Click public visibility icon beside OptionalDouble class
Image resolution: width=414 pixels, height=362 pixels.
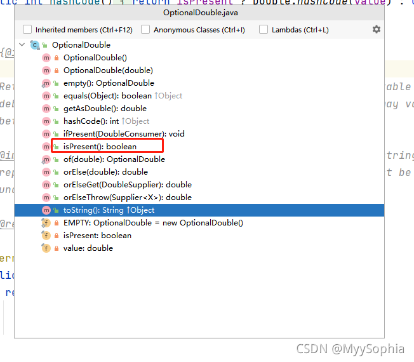[x=45, y=46]
